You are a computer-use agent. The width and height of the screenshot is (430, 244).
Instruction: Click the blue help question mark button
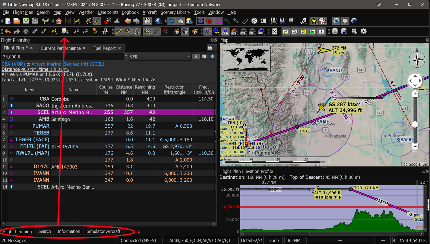coord(212,57)
